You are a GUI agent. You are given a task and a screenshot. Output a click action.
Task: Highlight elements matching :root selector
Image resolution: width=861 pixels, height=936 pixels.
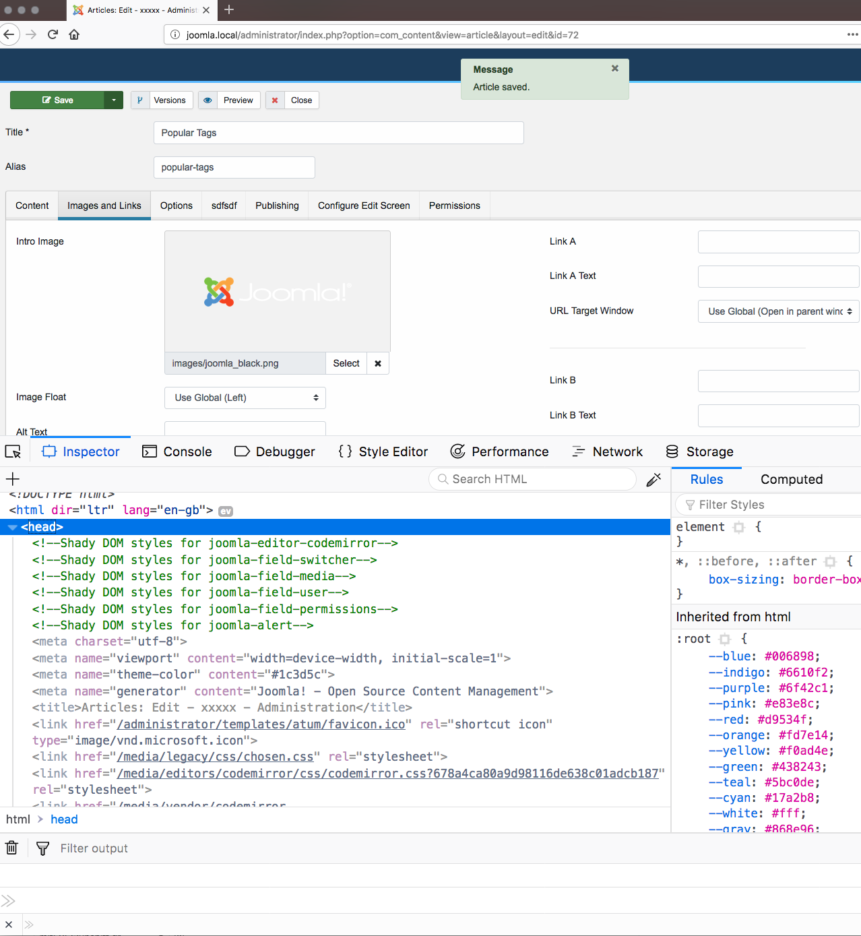(x=725, y=639)
